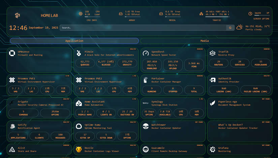
Task: Open the Portainer title link
Action: [158, 78]
